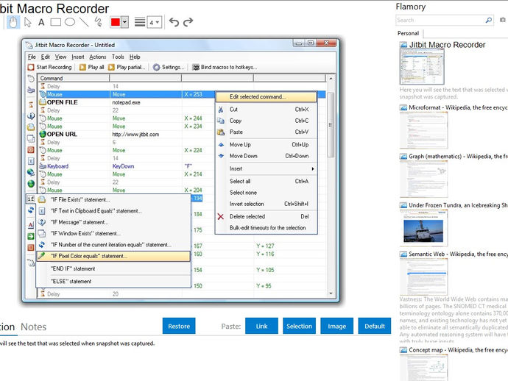Click the IF statement sidebar icon

[x=31, y=199]
